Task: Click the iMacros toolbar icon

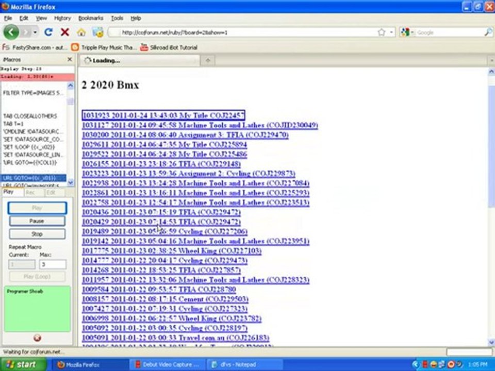Action: click(x=98, y=32)
